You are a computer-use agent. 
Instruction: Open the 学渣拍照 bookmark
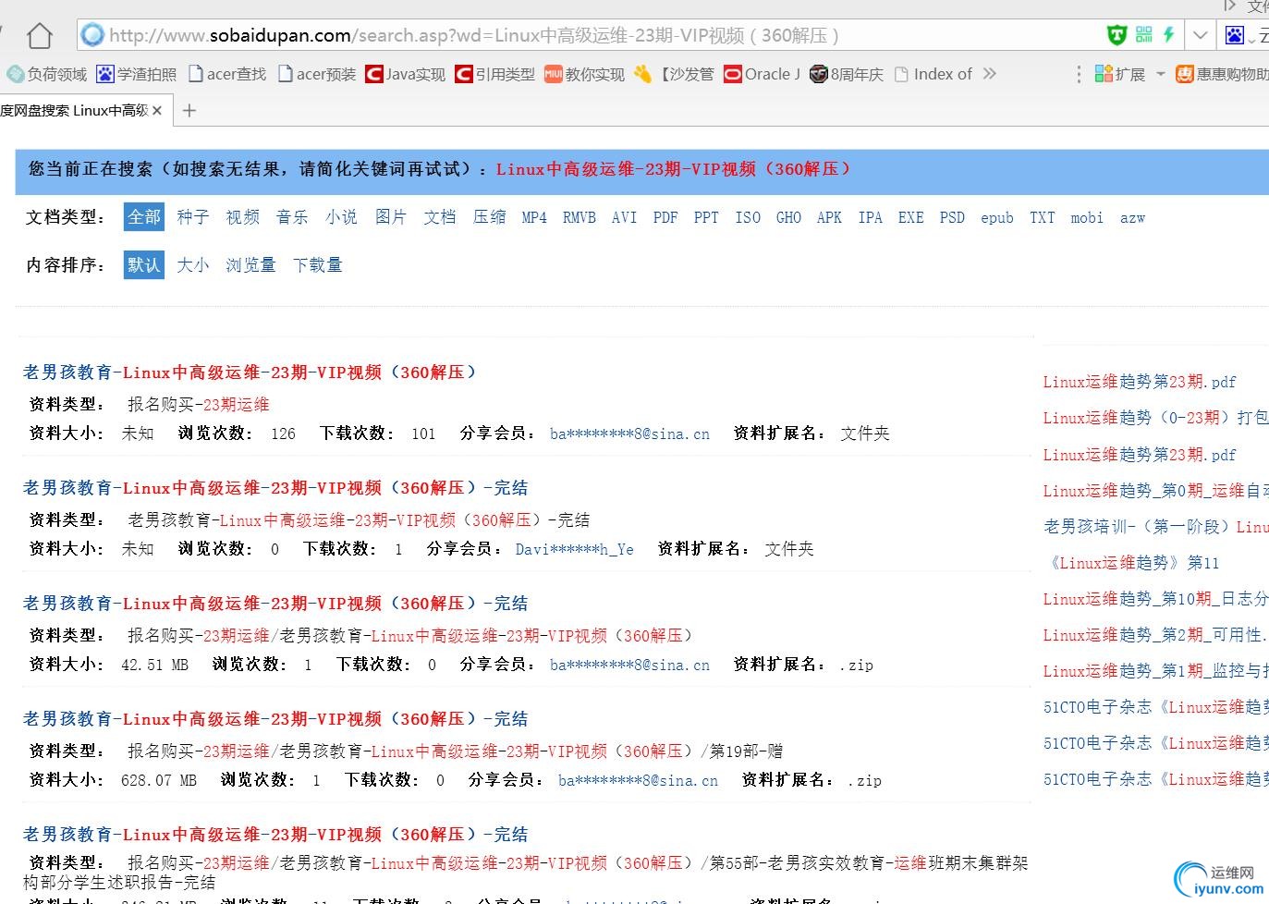pos(137,74)
